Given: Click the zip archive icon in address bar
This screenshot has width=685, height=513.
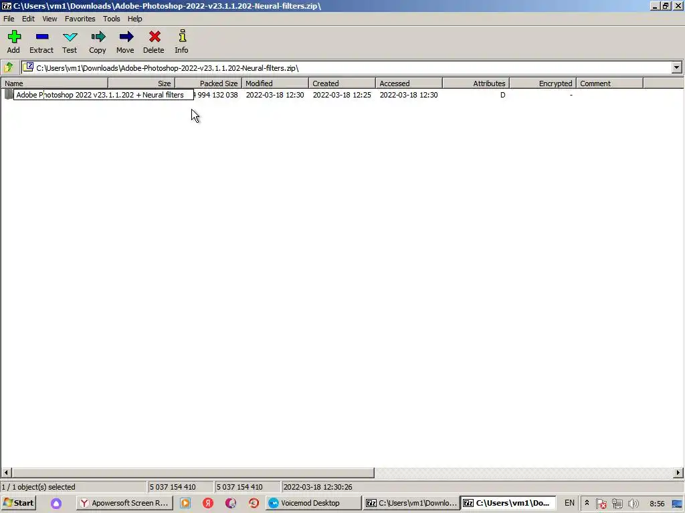Looking at the screenshot, I should pos(28,67).
